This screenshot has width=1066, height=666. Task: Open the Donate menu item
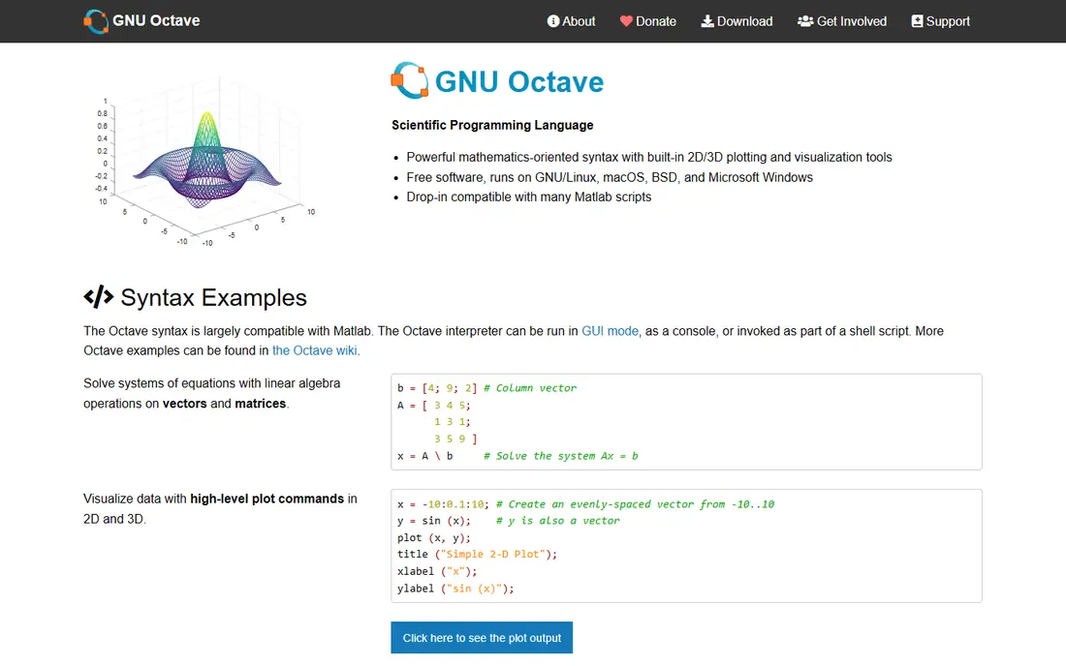tap(648, 21)
